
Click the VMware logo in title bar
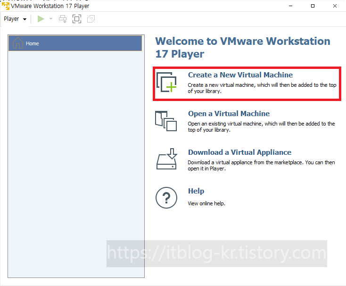pos(6,6)
